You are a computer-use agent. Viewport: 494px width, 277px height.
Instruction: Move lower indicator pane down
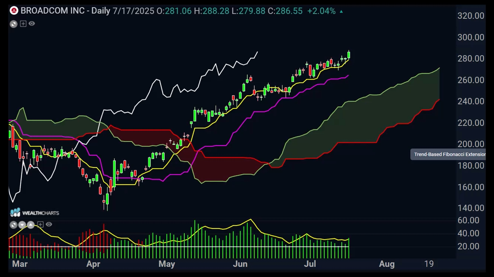coord(22,225)
